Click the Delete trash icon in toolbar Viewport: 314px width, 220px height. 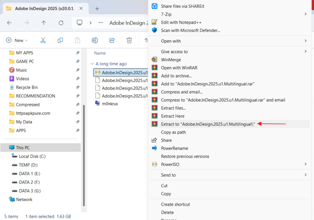click(x=129, y=40)
